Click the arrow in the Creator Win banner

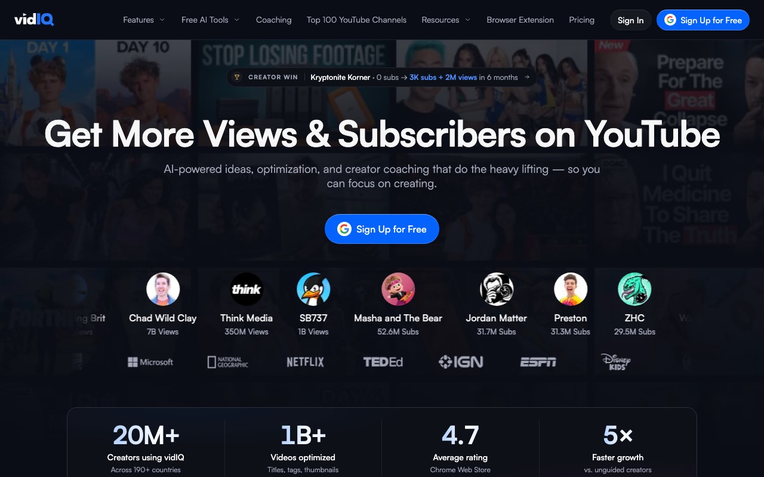coord(527,77)
